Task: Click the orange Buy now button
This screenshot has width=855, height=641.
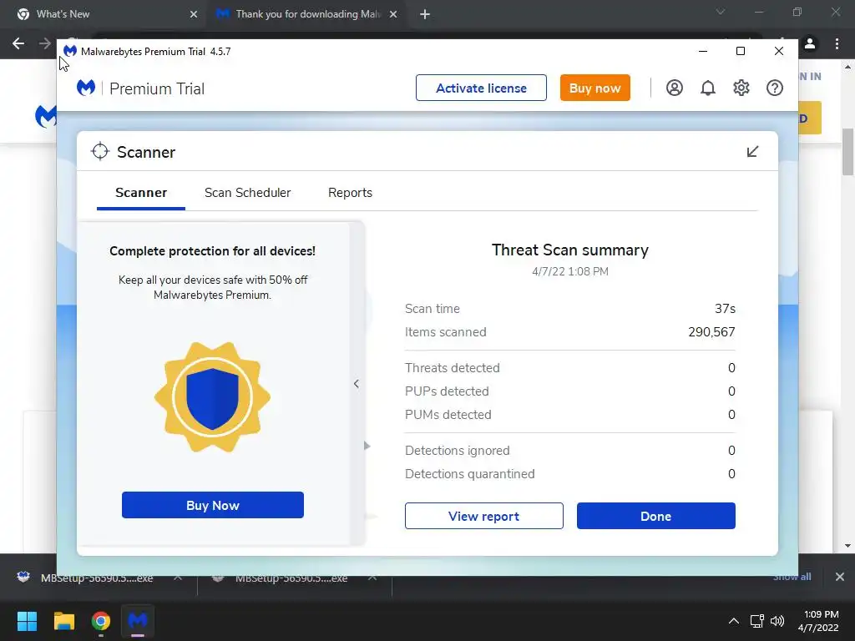Action: 594,88
